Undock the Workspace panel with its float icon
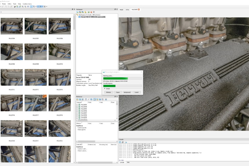 tap(115, 9)
